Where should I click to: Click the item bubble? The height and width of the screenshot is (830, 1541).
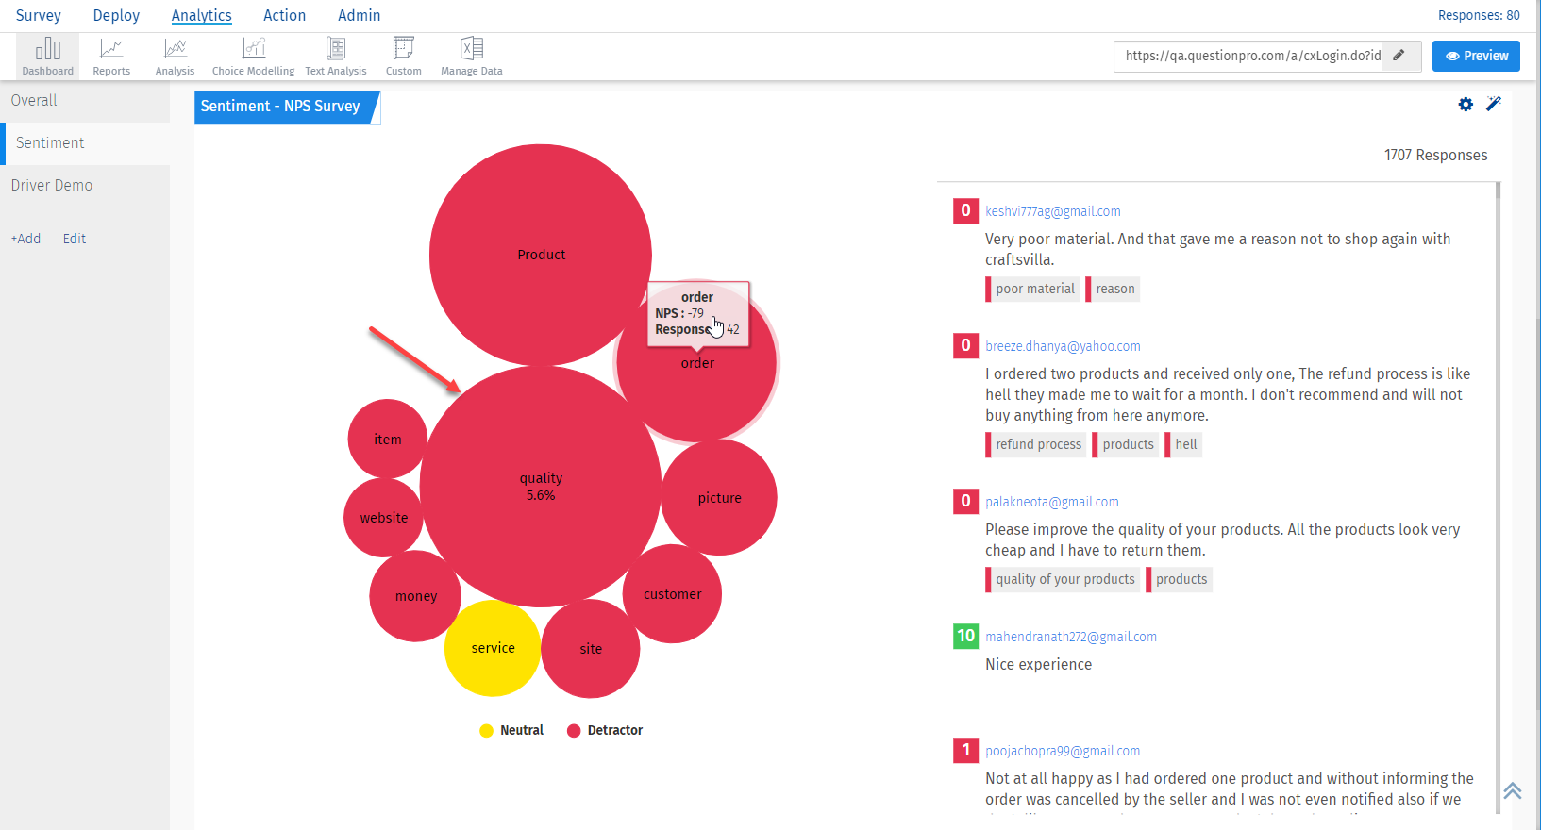388,439
